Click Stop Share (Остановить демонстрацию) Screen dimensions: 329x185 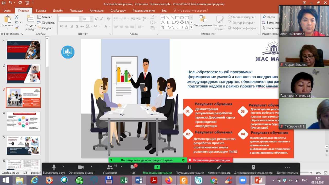(210, 160)
